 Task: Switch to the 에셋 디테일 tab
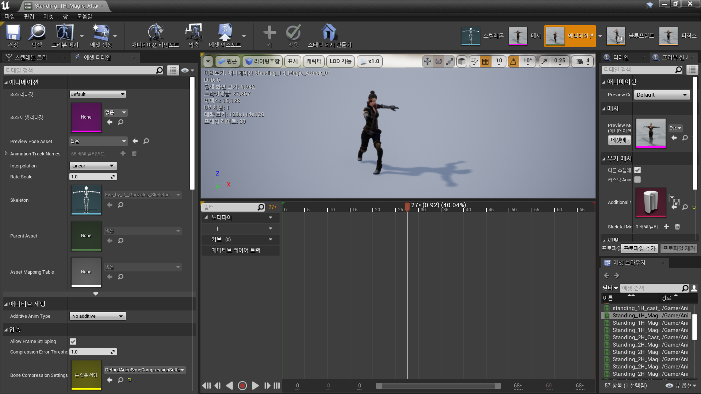97,57
